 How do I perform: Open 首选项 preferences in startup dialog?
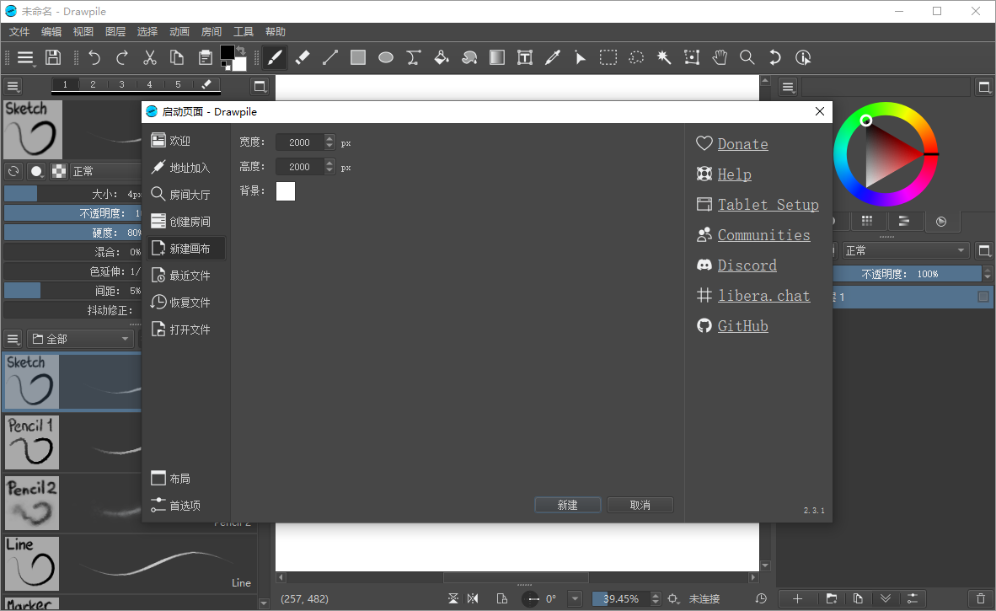click(185, 506)
